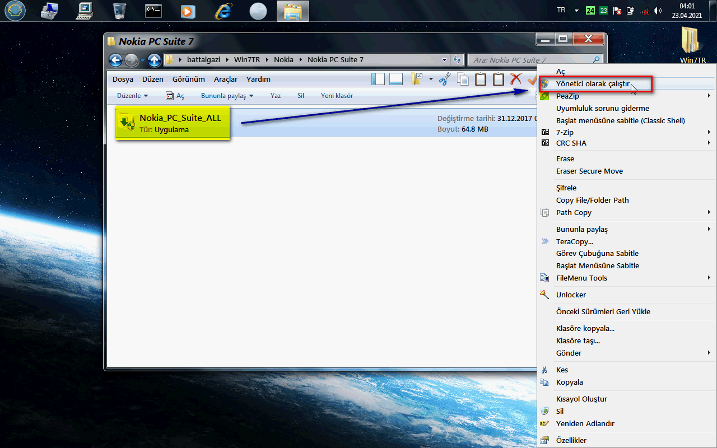This screenshot has height=448, width=717.
Task: Open the Düzenle dropdown in command bar
Action: [132, 96]
